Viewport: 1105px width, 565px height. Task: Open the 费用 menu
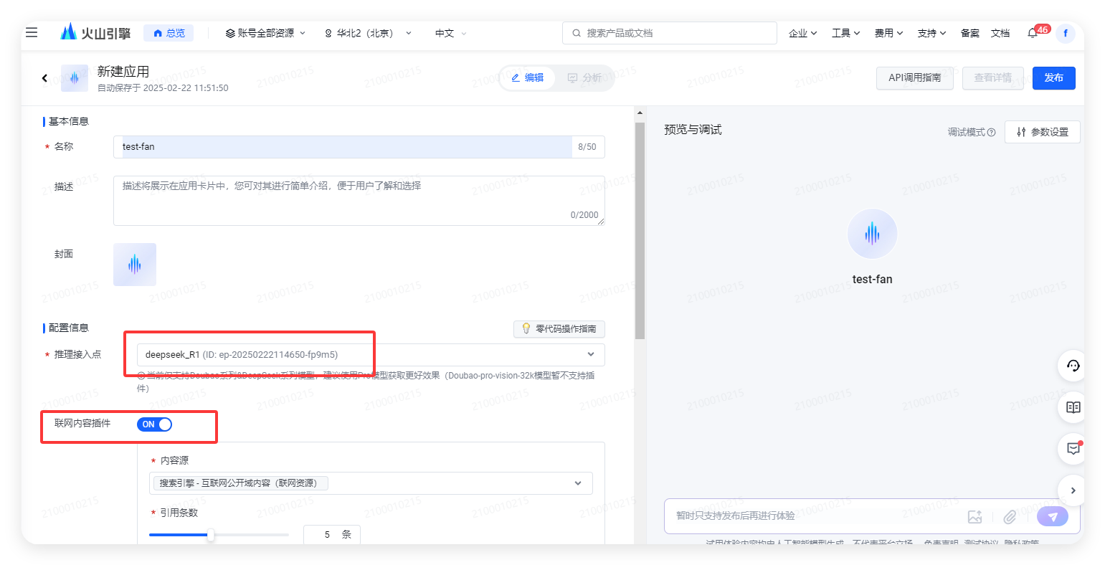tap(888, 33)
